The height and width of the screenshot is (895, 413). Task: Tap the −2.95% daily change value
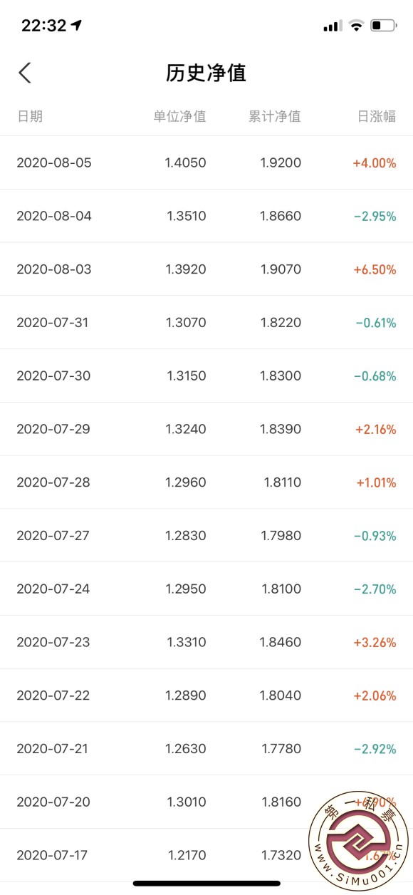pyautogui.click(x=375, y=216)
